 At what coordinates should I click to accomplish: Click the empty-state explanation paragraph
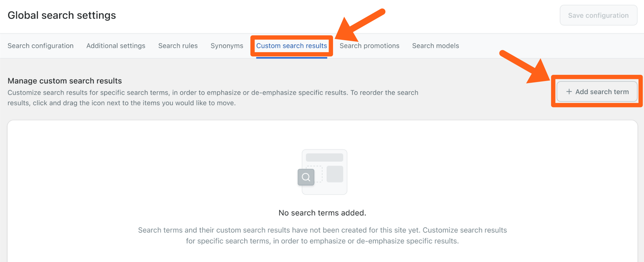322,236
